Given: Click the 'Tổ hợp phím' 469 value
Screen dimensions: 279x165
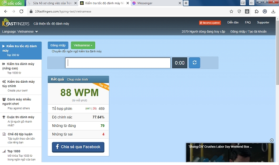Looking at the screenshot, I should (101, 109).
